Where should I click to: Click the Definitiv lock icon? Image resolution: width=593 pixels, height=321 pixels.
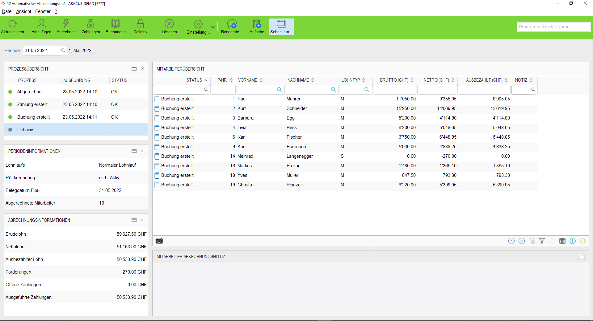coord(140,24)
